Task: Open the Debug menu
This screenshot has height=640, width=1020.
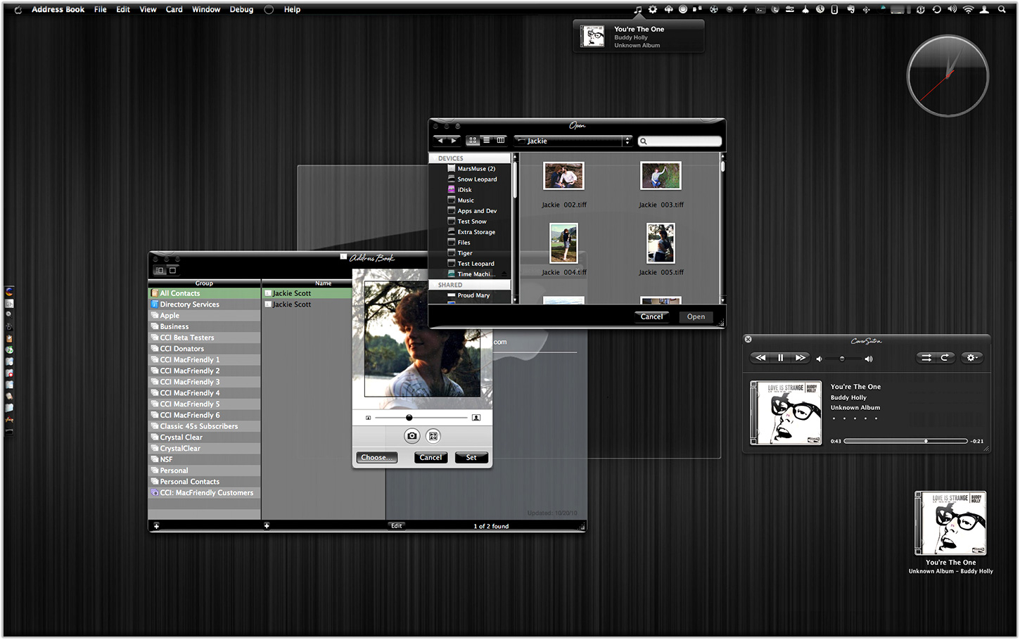Action: 241,9
